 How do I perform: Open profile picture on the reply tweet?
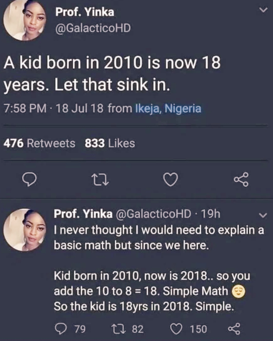25,230
